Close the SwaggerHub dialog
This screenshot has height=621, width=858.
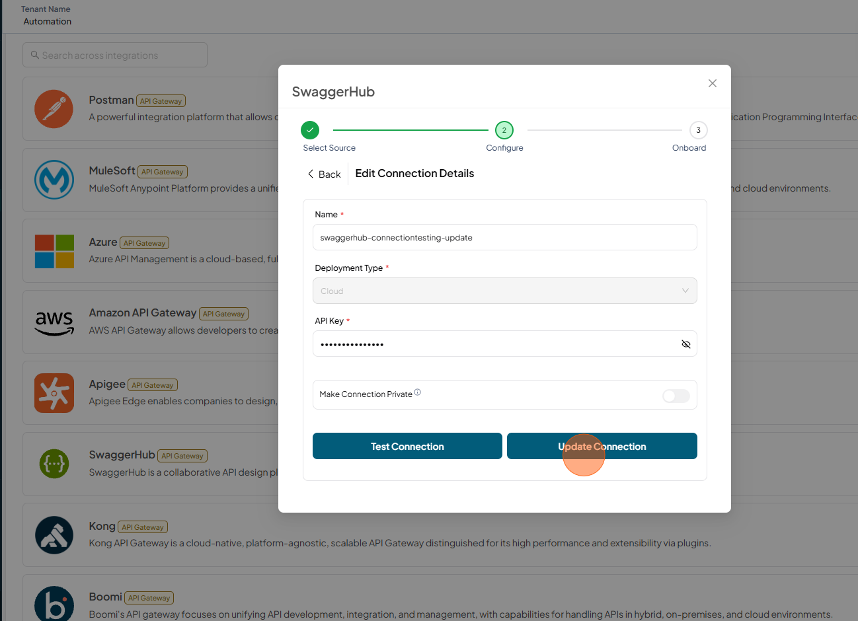[713, 83]
